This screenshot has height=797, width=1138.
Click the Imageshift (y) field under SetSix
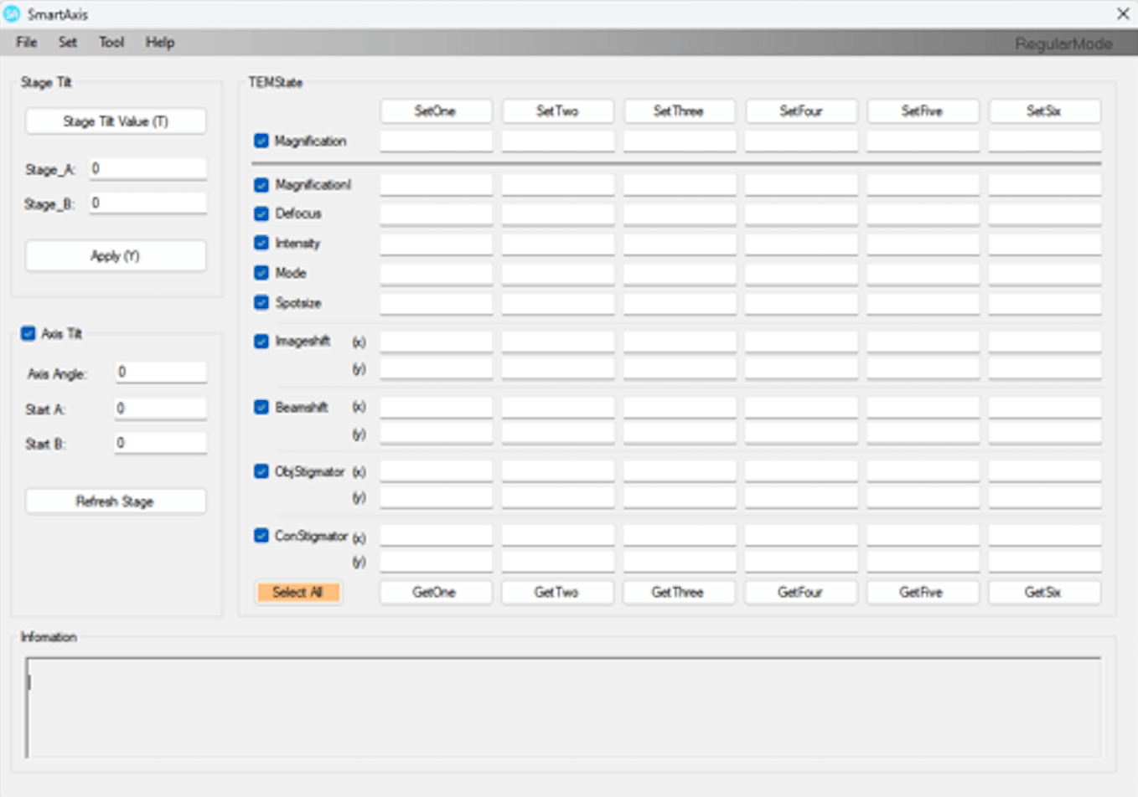tap(1044, 368)
